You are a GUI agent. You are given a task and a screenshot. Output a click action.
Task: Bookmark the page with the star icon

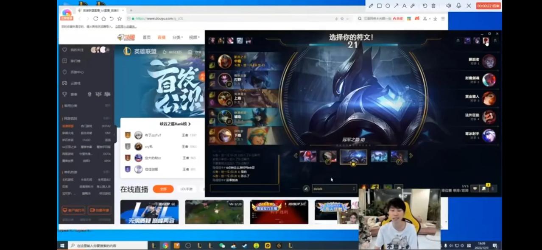click(x=120, y=19)
